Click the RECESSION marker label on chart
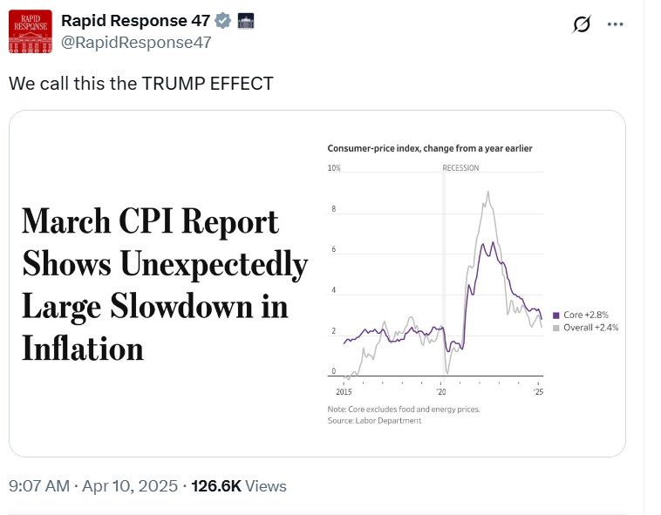The height and width of the screenshot is (515, 661). 460,168
